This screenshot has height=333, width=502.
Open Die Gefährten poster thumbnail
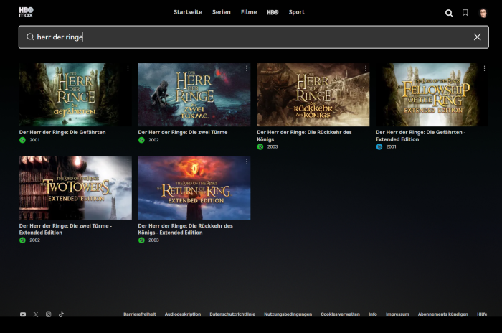click(75, 95)
